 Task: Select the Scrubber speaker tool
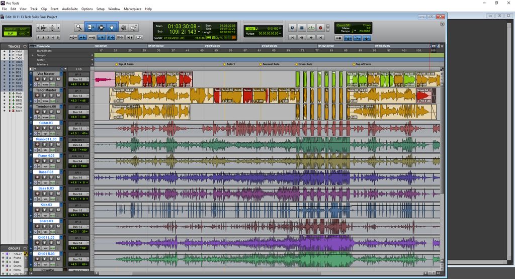(124, 28)
